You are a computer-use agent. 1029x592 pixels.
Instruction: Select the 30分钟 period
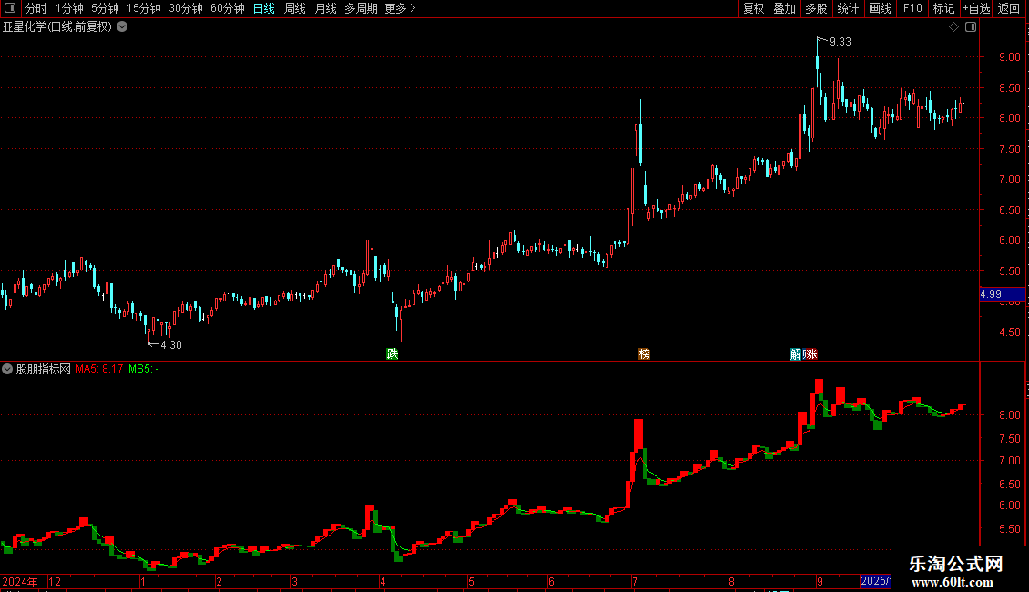186,8
